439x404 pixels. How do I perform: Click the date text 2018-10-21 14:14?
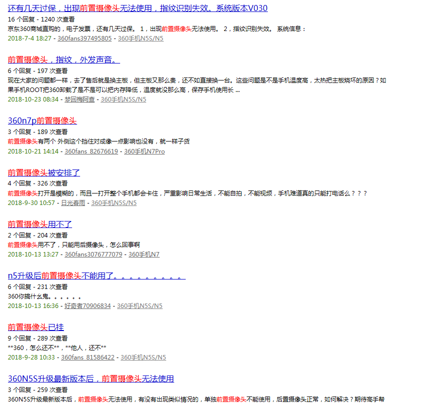point(33,151)
